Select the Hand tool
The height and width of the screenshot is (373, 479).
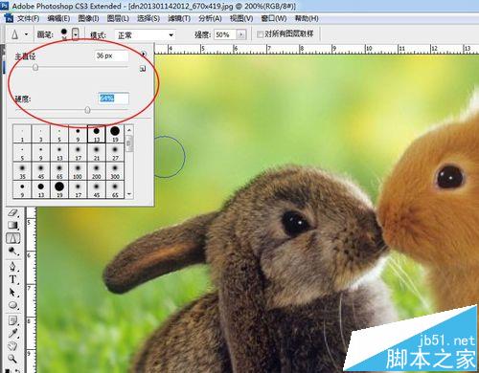click(x=13, y=346)
